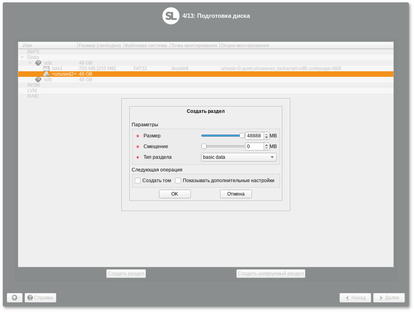Click the sda disk drive icon
The height and width of the screenshot is (312, 414).
coord(38,63)
